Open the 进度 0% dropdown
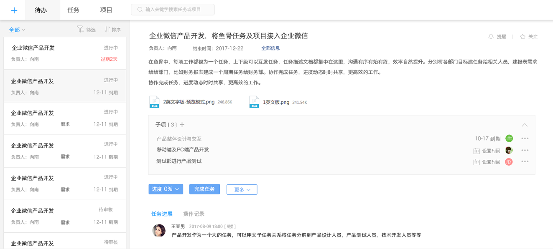Image resolution: width=553 pixels, height=249 pixels. pyautogui.click(x=166, y=189)
